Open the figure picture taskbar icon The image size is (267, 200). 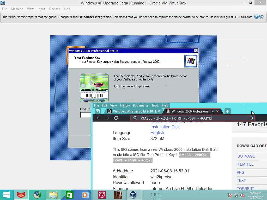[118, 195]
